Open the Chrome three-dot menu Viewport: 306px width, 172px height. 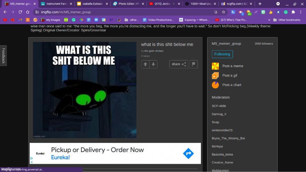(x=301, y=12)
